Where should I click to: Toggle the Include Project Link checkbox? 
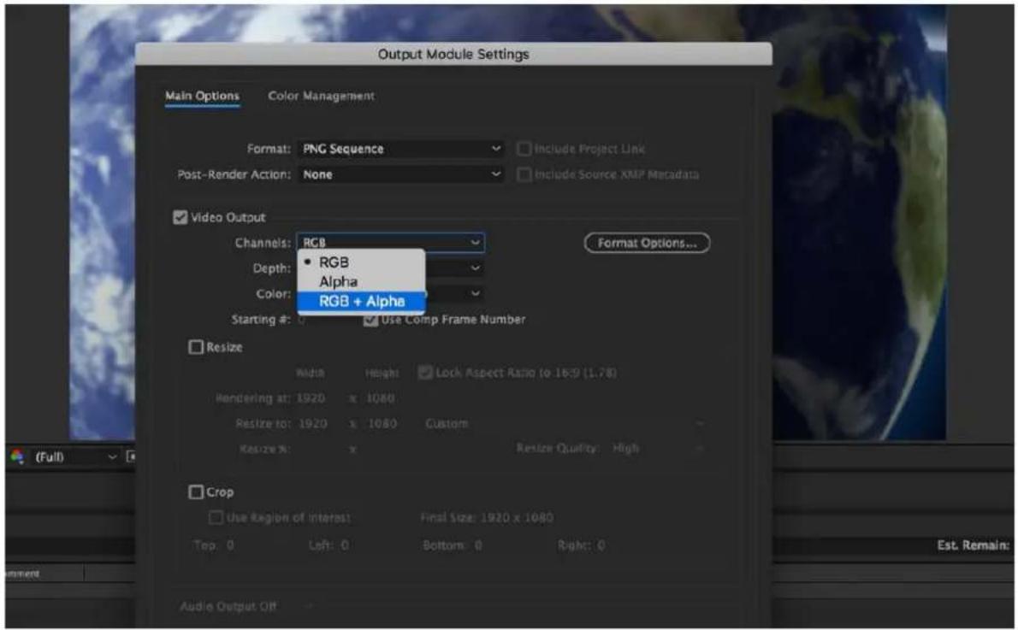pyautogui.click(x=524, y=149)
